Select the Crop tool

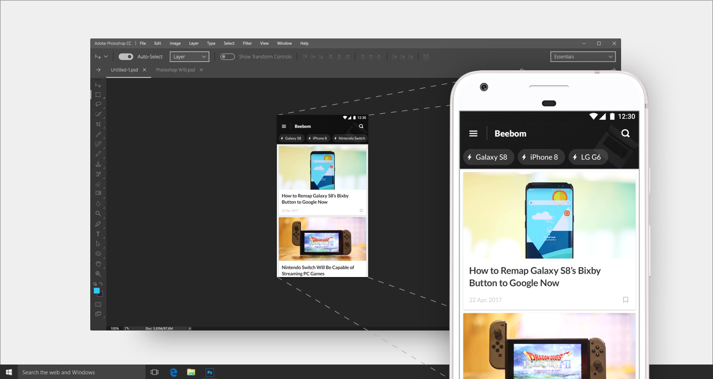(98, 124)
